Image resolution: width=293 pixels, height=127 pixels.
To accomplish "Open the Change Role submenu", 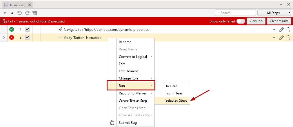I will point(135,78).
